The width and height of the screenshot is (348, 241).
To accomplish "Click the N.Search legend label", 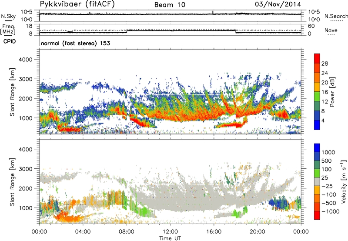I will [x=336, y=16].
